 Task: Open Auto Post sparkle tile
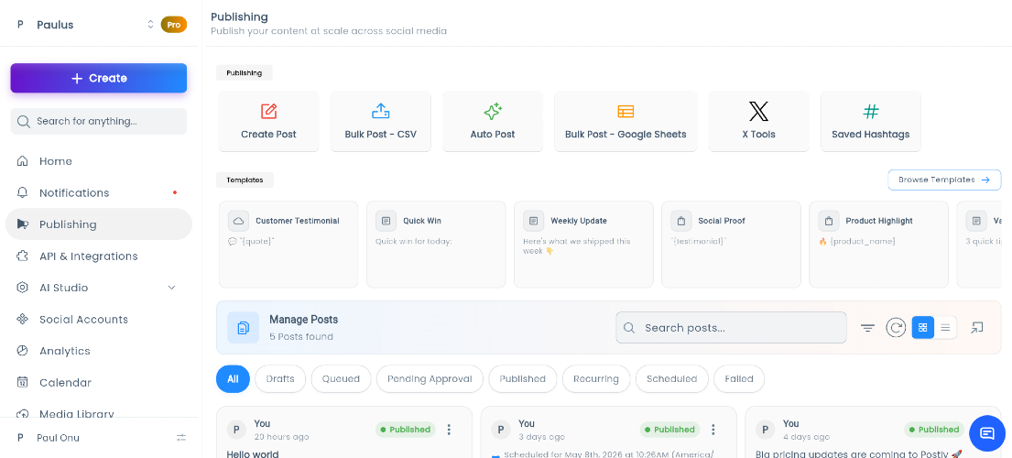(x=493, y=121)
